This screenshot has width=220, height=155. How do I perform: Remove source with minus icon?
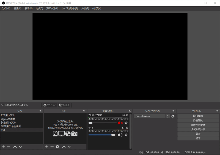[52, 147]
